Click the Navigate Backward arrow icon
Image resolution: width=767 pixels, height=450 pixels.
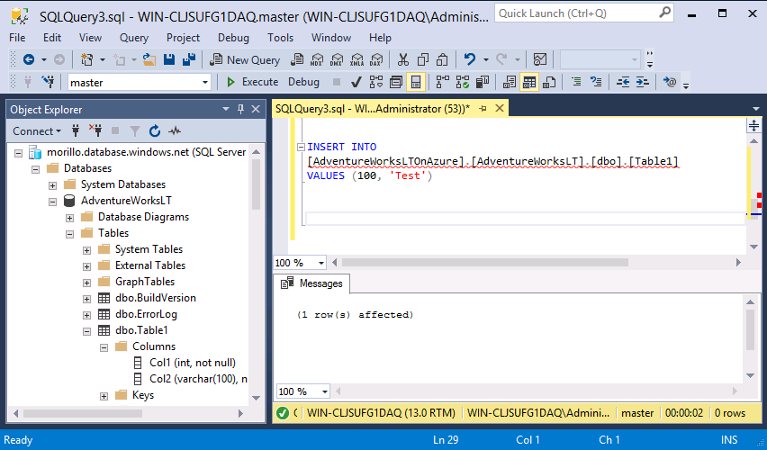[x=29, y=59]
